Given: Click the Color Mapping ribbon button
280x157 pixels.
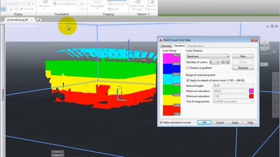Looking at the screenshot, I should 65,4.
